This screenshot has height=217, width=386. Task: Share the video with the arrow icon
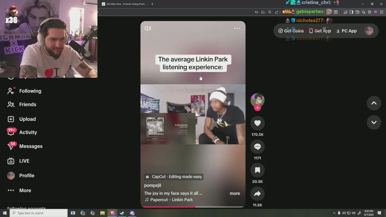pos(258,194)
